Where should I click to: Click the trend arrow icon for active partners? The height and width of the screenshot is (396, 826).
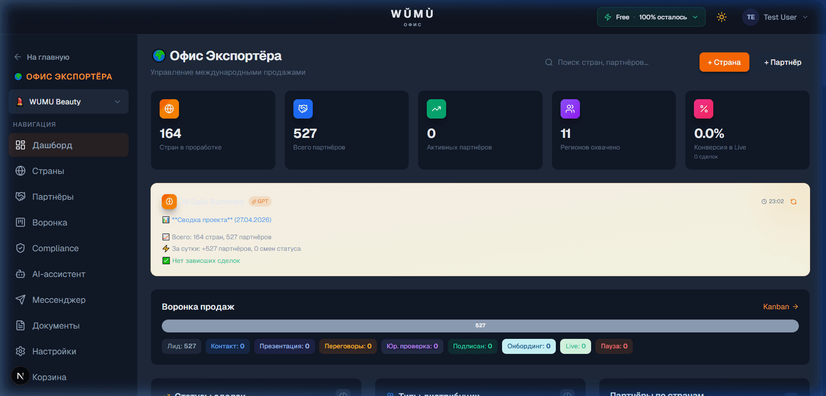coord(436,109)
